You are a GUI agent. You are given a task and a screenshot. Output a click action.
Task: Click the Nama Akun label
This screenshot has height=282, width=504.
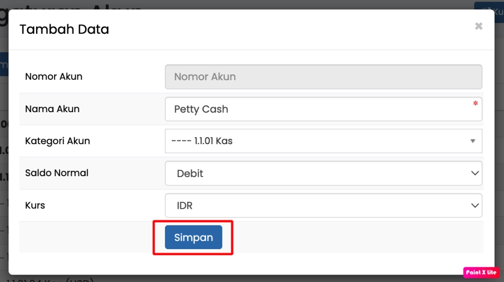point(52,109)
